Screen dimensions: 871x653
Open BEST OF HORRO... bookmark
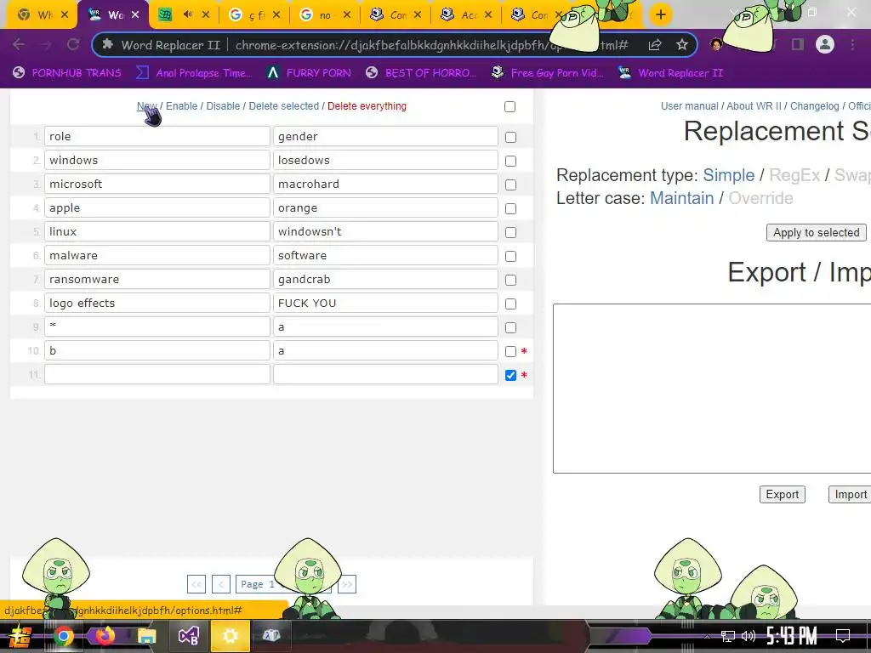pos(421,73)
